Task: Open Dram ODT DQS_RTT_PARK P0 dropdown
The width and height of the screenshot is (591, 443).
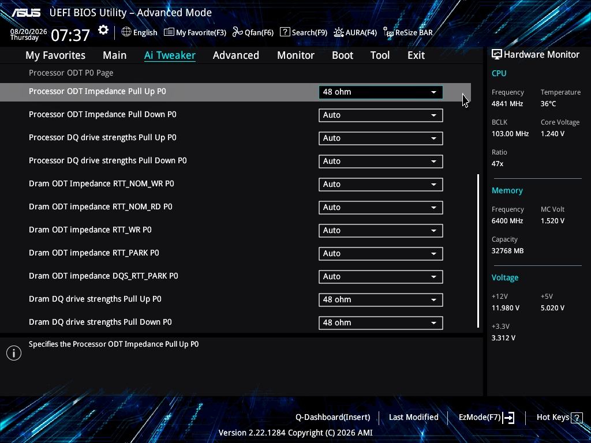Action: tap(381, 276)
